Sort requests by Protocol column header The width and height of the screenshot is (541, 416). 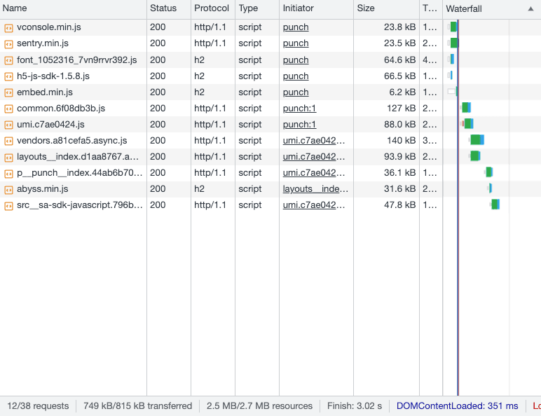(212, 8)
